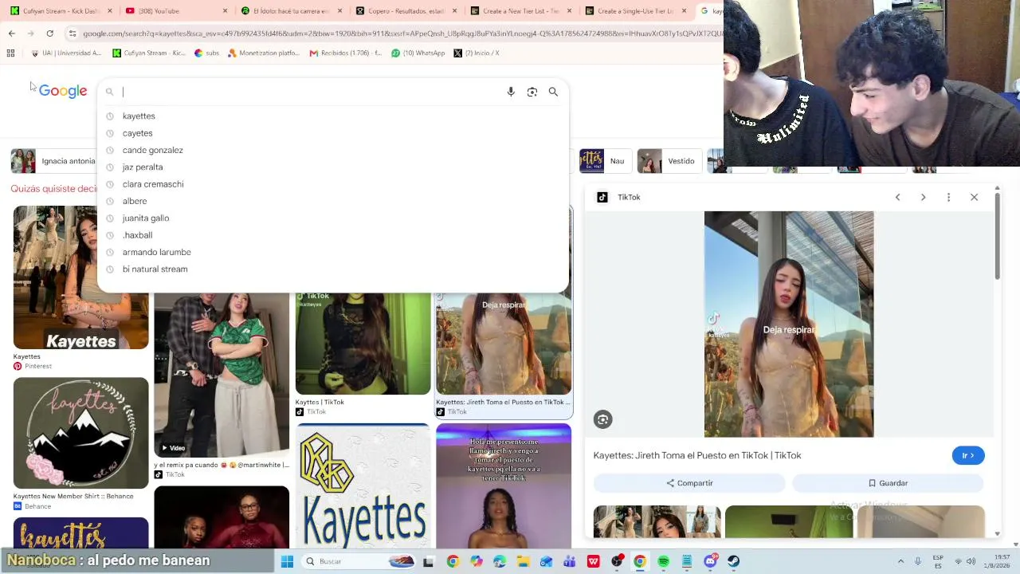The image size is (1020, 574).
Task: Open Spotify from the taskbar
Action: pos(663,561)
